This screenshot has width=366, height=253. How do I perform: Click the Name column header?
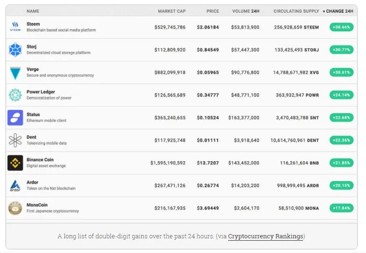click(x=33, y=11)
